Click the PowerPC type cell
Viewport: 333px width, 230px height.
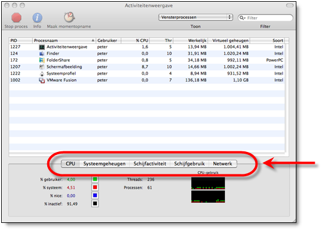click(x=275, y=60)
